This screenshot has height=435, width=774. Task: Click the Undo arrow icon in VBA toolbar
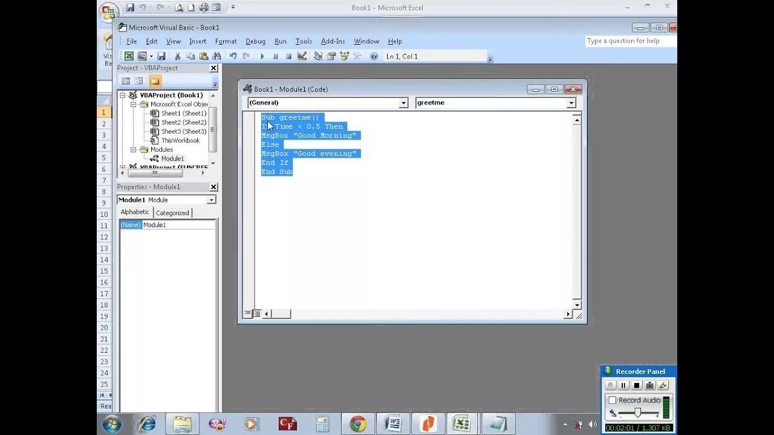coord(233,56)
